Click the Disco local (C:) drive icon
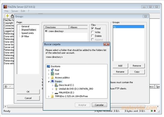164x117 pixels. click(x=56, y=85)
